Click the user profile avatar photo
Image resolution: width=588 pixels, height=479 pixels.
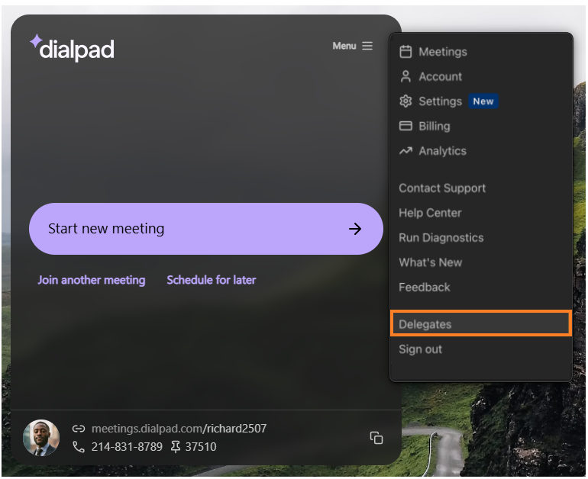[x=41, y=438]
